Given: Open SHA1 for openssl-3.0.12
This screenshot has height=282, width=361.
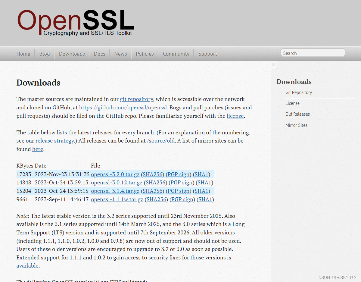Looking at the screenshot, I should 204,183.
